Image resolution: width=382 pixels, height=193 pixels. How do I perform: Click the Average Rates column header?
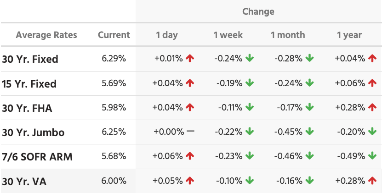(46, 35)
